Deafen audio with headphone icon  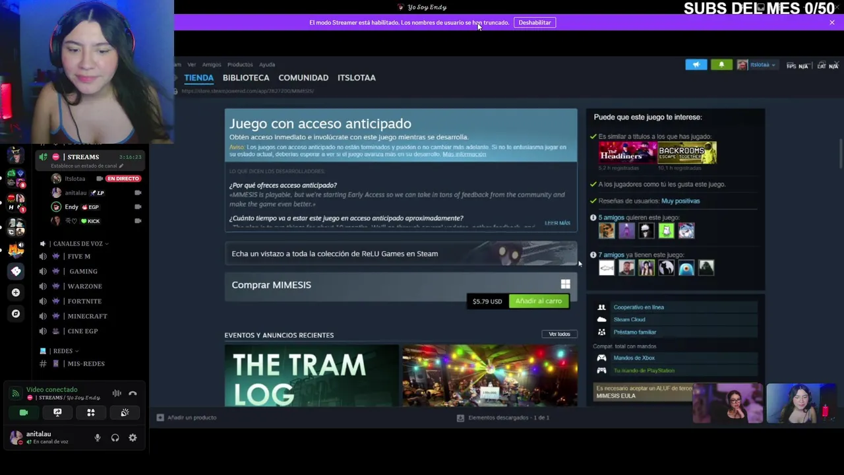115,437
